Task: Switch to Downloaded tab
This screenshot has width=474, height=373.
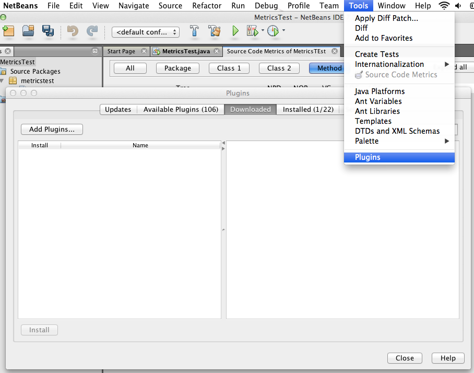Action: [250, 109]
